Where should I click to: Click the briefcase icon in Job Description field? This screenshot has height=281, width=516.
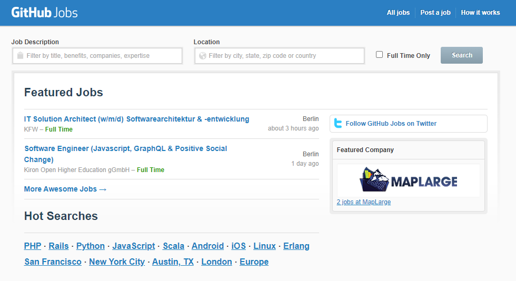coord(20,56)
